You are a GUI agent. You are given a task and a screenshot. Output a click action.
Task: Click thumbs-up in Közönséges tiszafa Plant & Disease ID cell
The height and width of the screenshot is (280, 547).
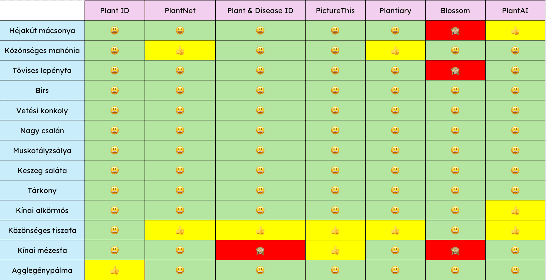click(260, 231)
